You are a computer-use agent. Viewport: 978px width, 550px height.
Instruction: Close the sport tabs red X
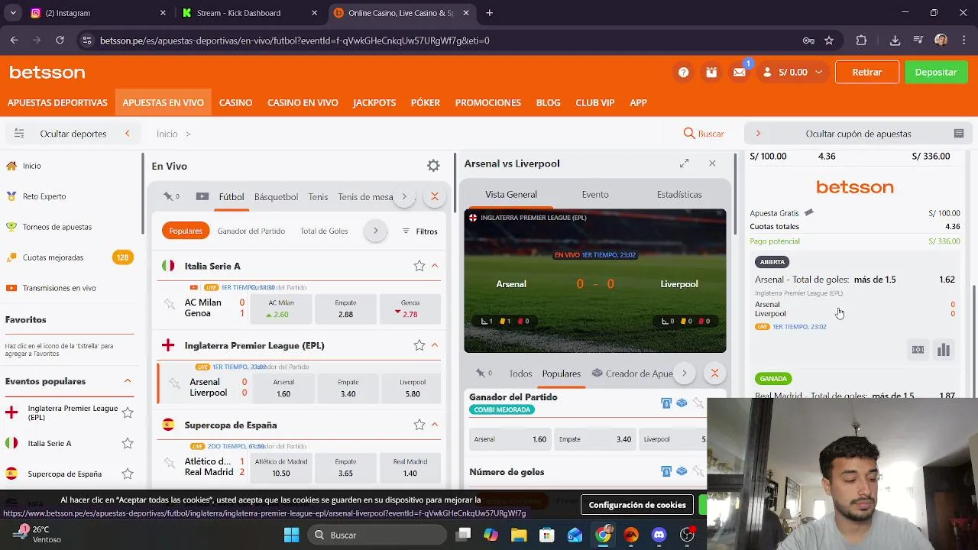tap(434, 196)
